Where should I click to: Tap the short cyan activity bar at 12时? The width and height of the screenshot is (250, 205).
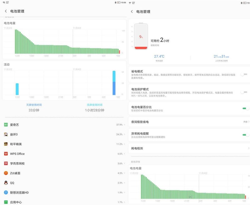point(17,89)
